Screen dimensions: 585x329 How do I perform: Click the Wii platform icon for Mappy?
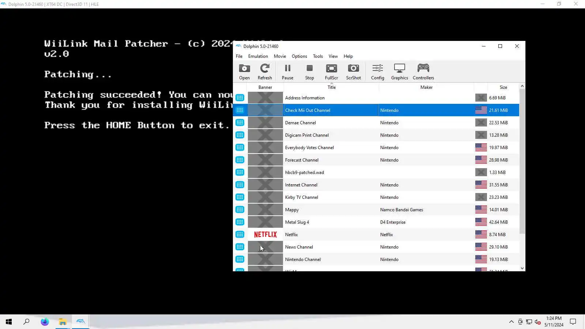tap(240, 209)
